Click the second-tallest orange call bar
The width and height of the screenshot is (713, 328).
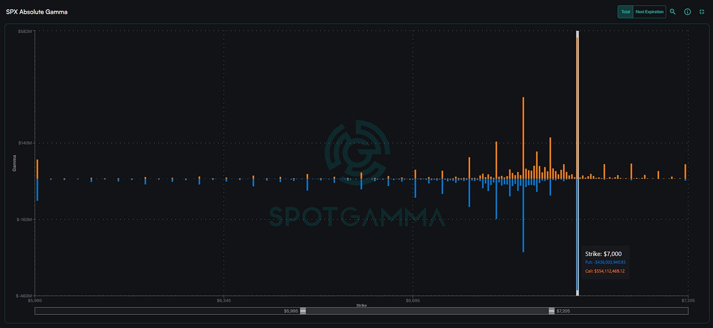pyautogui.click(x=523, y=137)
